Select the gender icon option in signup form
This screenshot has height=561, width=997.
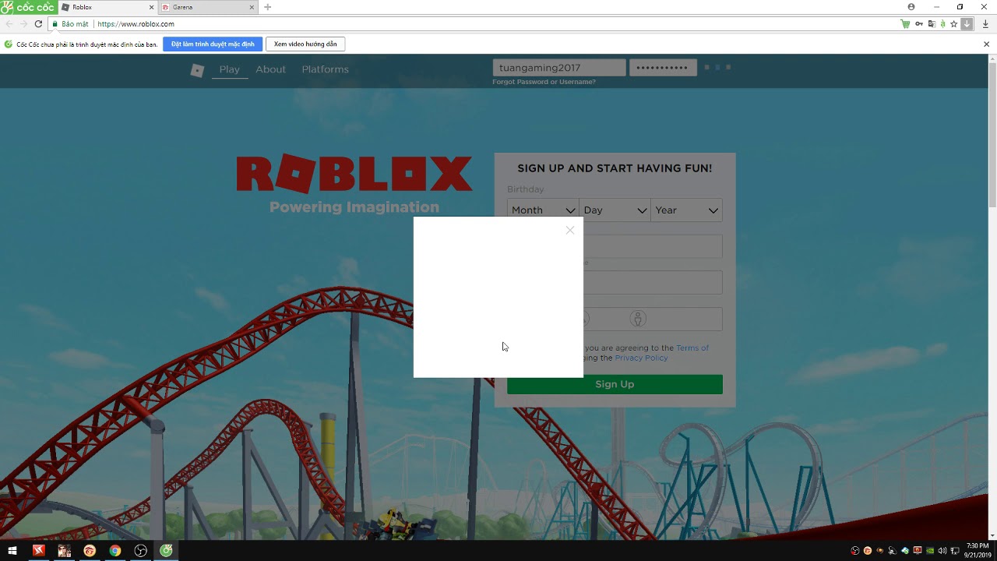(x=638, y=319)
